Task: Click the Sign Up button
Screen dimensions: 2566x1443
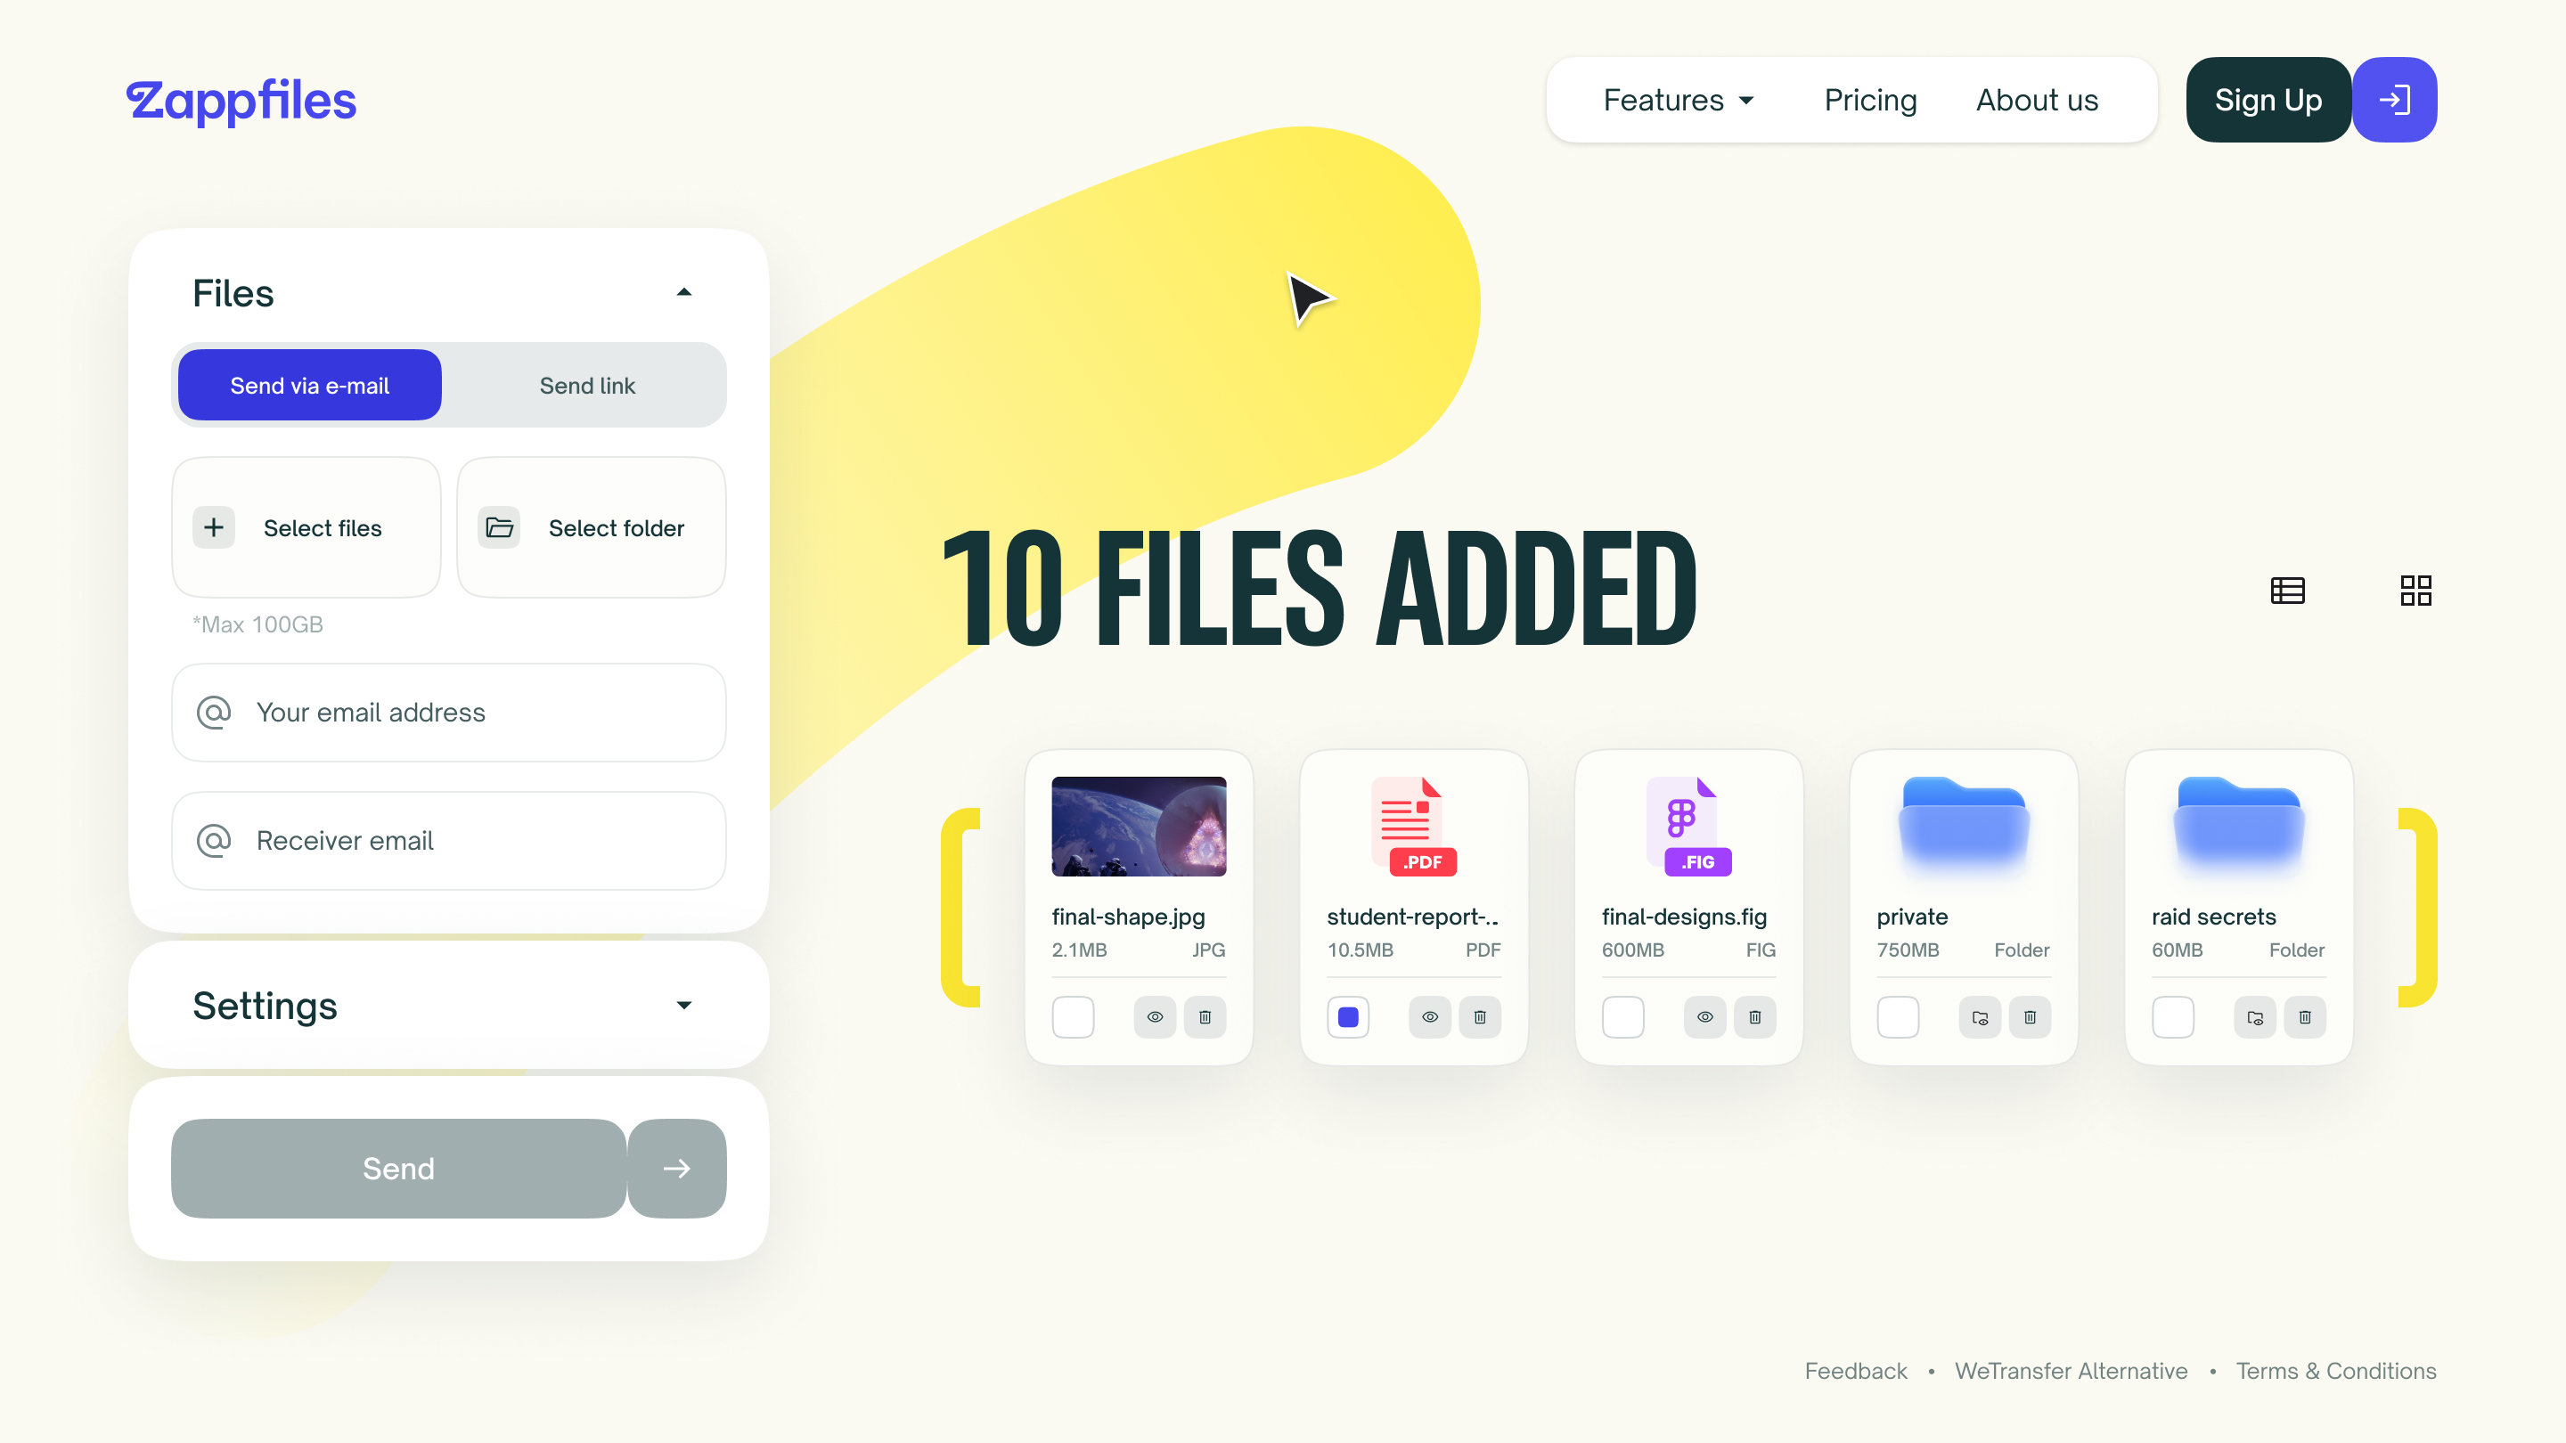Action: pyautogui.click(x=2268, y=101)
